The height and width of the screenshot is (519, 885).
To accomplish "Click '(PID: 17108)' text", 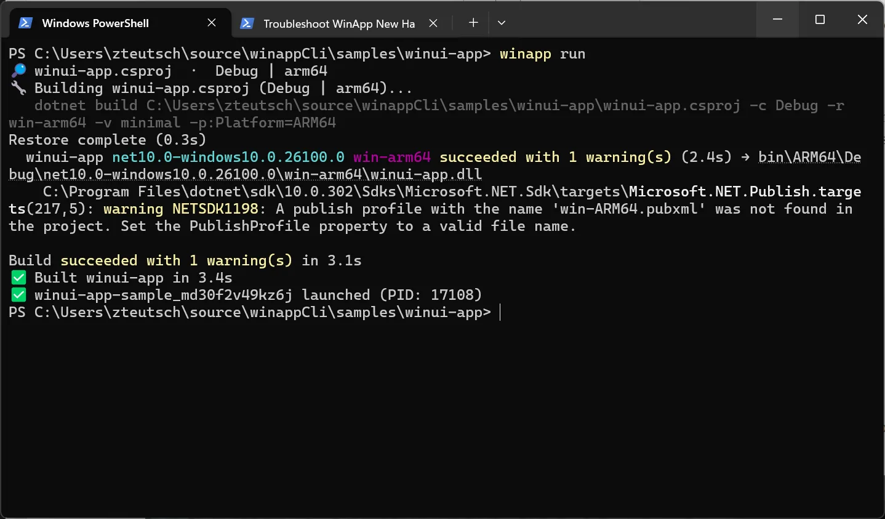I will point(431,295).
